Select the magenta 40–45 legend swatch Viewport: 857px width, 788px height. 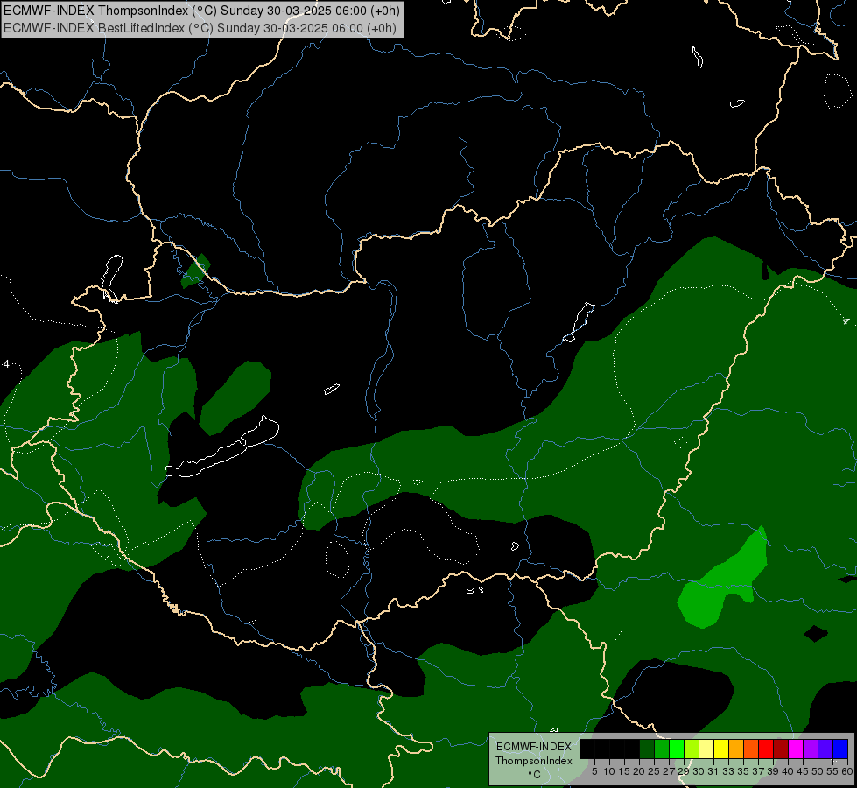tap(795, 749)
